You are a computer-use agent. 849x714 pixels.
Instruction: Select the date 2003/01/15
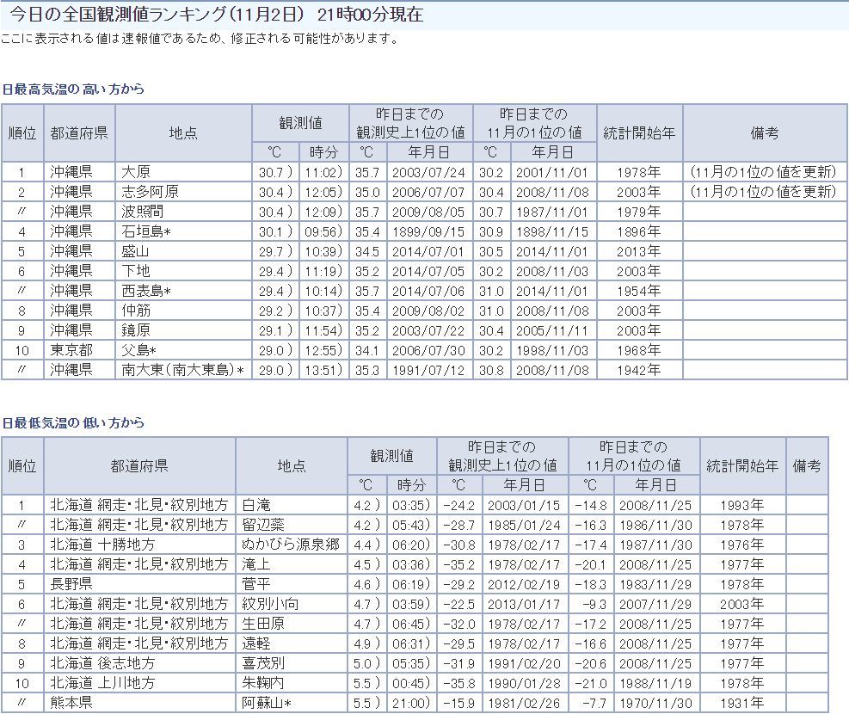pyautogui.click(x=525, y=505)
